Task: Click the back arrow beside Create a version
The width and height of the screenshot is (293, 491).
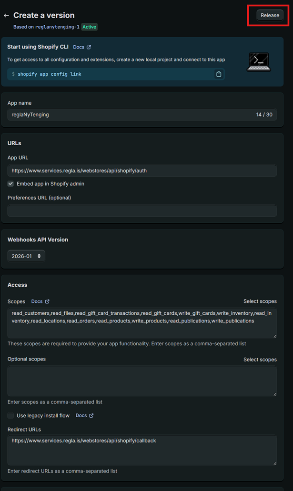Action: pos(6,16)
